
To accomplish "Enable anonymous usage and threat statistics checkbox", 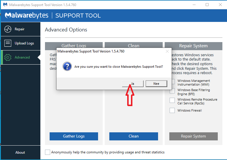I will coord(48,152).
